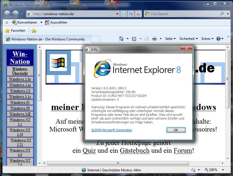Open the Sicherheit menu
This screenshot has width=233, height=176.
[x=188, y=39]
